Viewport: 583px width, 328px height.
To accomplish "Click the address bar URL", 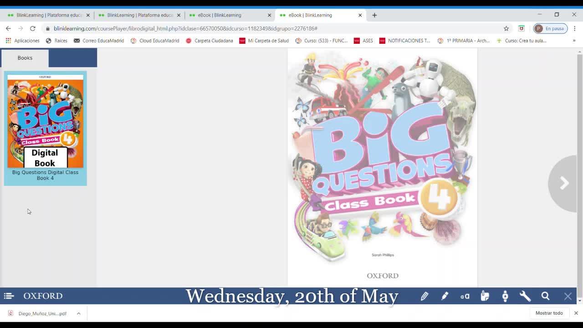I will pos(185,28).
